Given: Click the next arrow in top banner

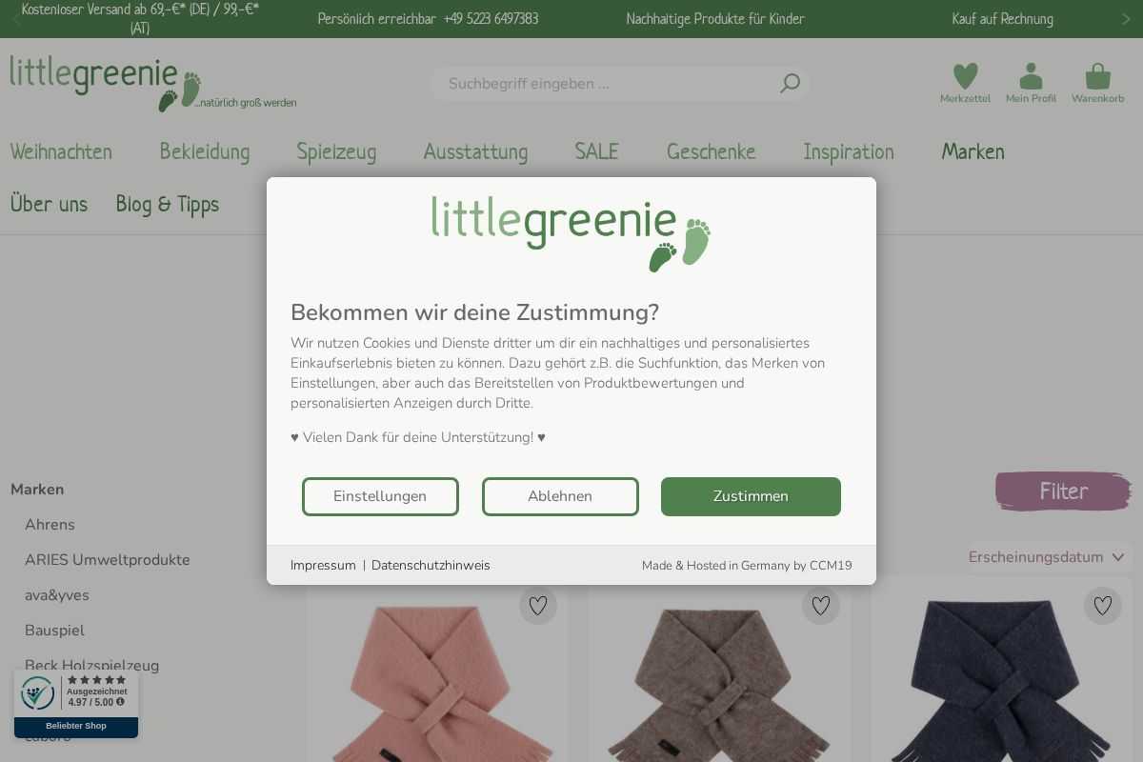Looking at the screenshot, I should [1126, 19].
